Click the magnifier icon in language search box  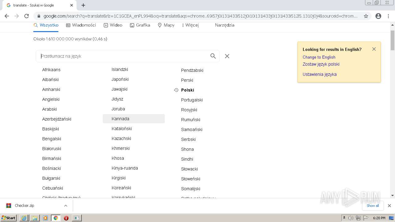point(213,56)
